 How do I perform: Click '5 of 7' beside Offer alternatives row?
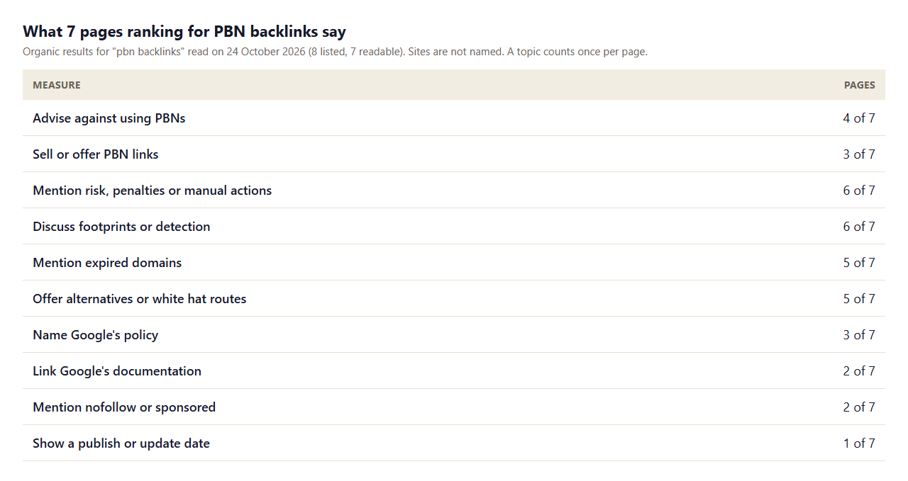859,299
